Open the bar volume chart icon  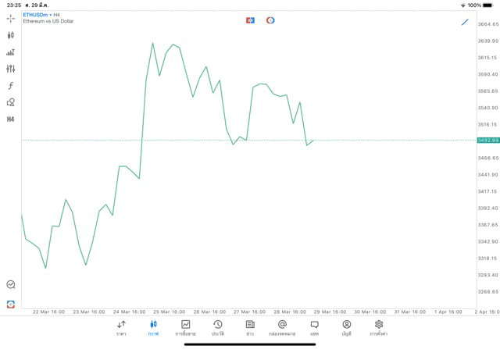[11, 52]
